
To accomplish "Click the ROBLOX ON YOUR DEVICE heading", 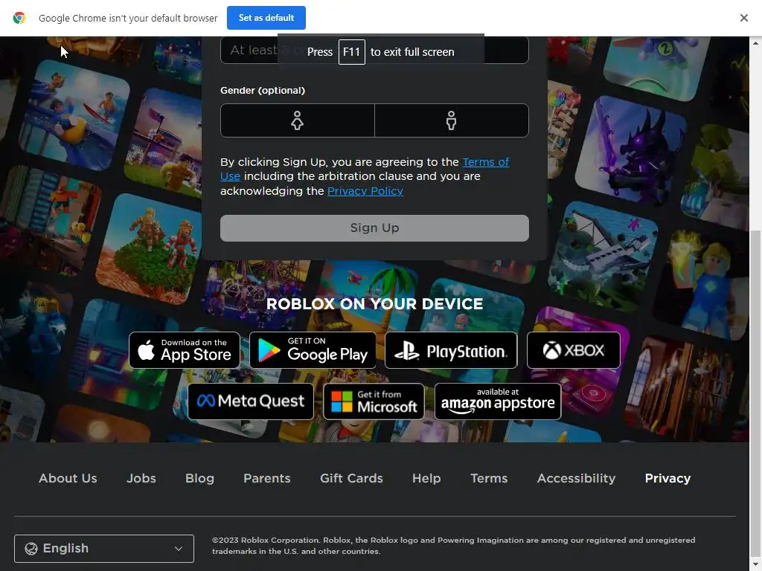I will [x=375, y=304].
